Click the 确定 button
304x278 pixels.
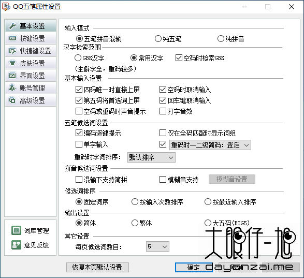(x=194, y=268)
